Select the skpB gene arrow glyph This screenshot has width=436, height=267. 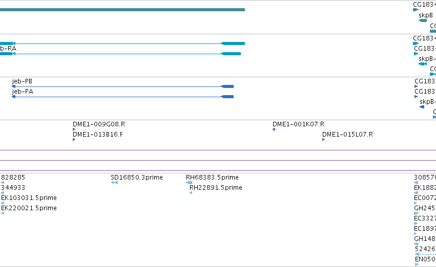pyautogui.click(x=423, y=20)
